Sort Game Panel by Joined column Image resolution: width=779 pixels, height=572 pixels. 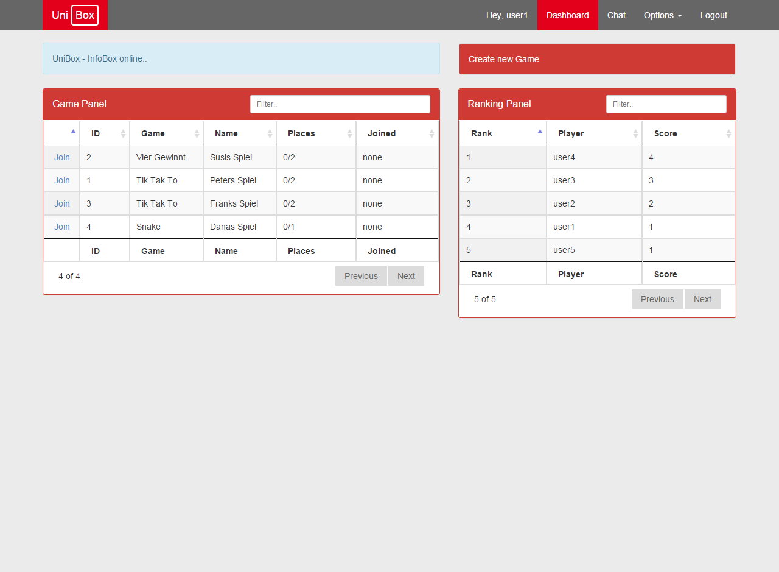coord(397,133)
